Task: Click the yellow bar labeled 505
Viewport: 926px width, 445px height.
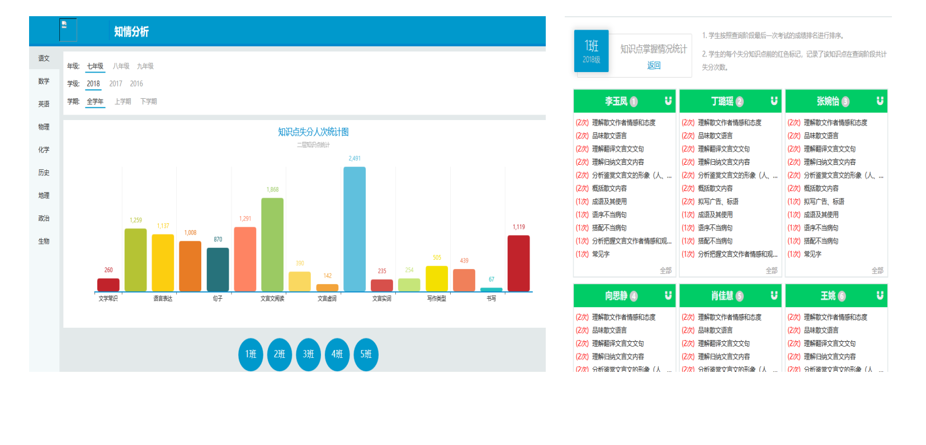Action: point(437,279)
